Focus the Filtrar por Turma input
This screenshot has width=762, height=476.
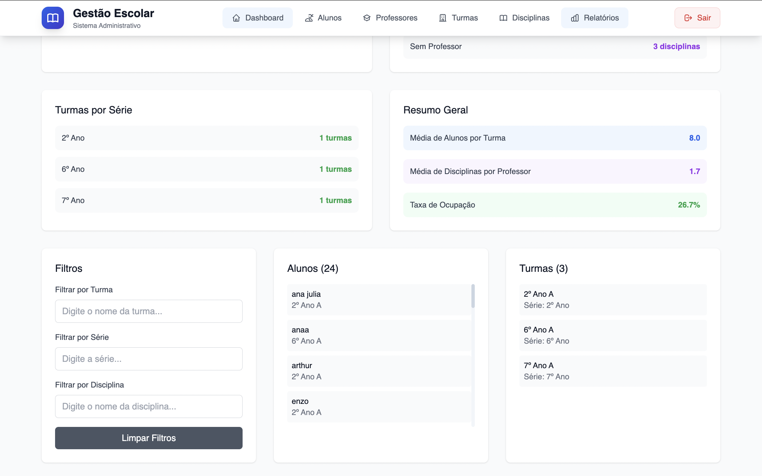click(149, 311)
